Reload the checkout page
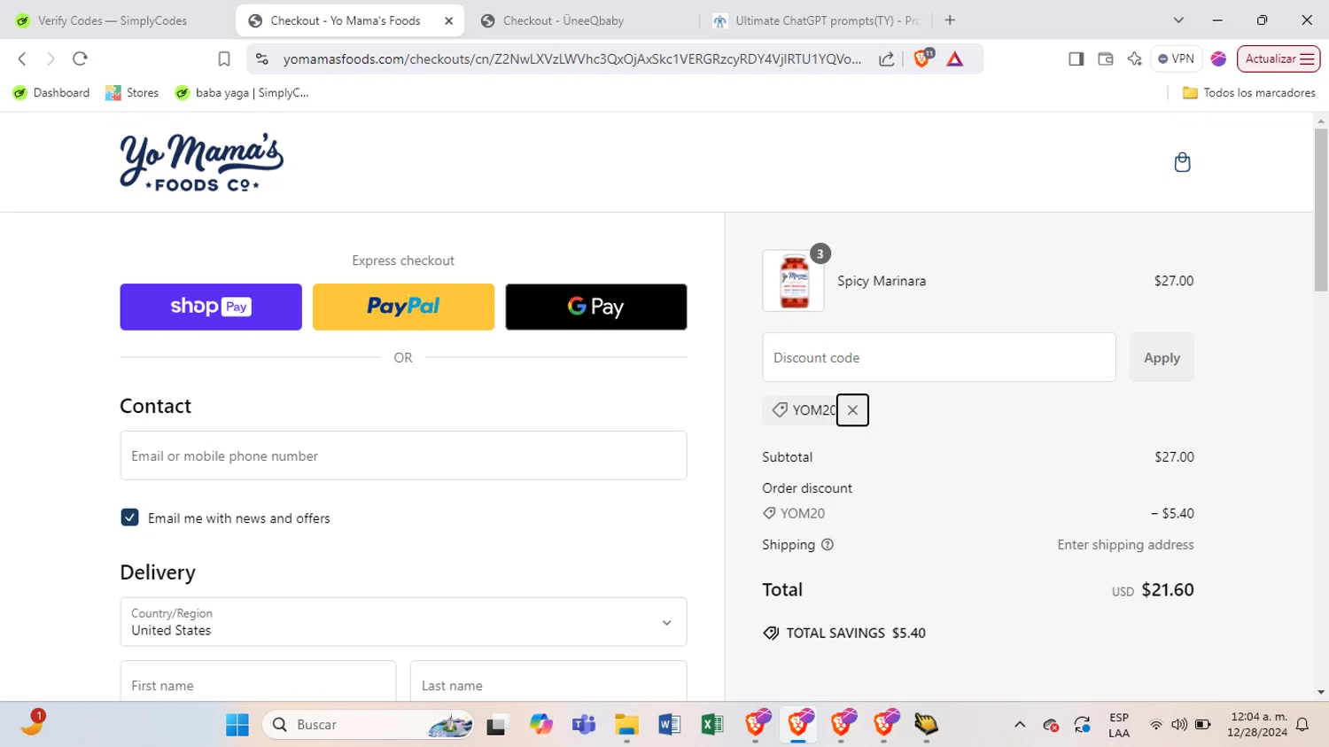1329x747 pixels. [x=80, y=58]
